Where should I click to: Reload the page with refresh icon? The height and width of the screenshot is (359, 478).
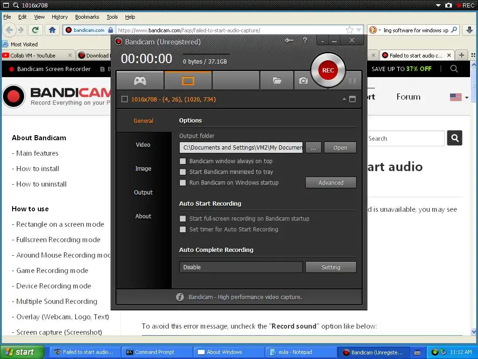tap(35, 30)
